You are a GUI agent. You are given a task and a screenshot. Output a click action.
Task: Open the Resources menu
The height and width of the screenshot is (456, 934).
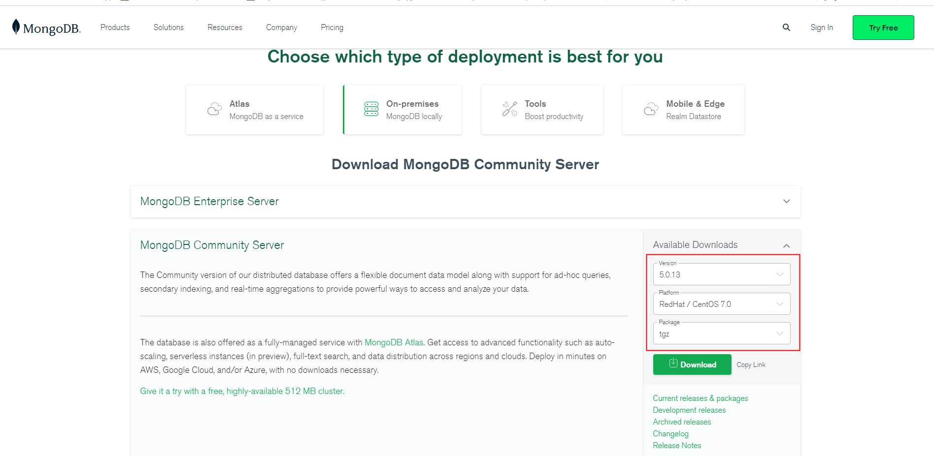point(225,28)
